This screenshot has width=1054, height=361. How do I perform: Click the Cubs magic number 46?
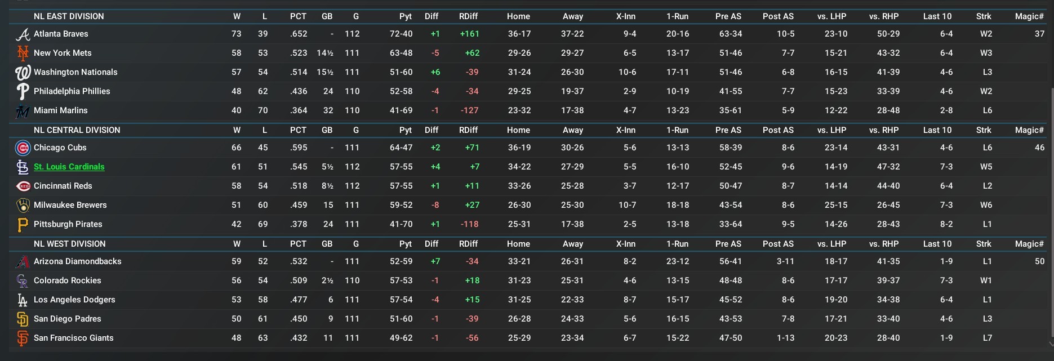(1039, 148)
